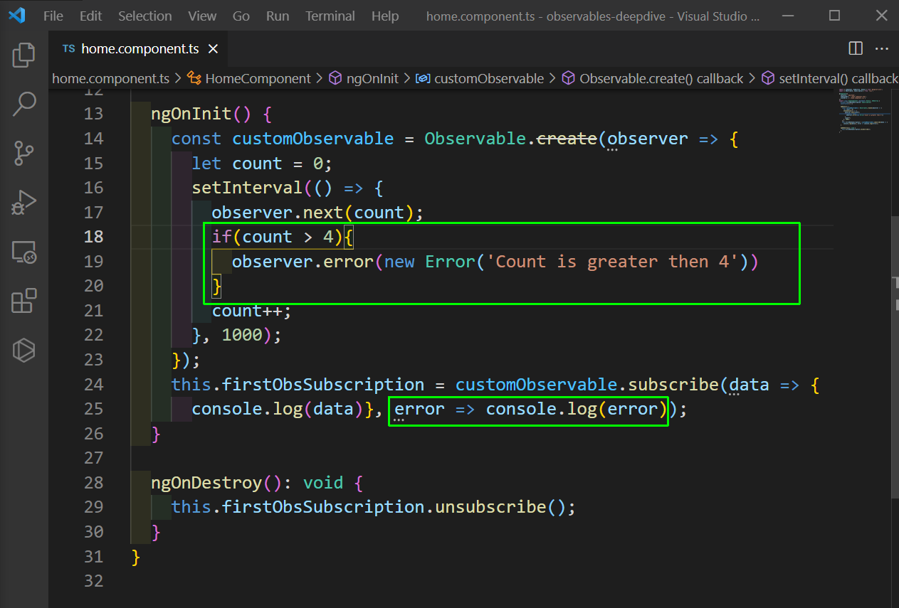Click ngOnDestroy method name on line 28
The height and width of the screenshot is (608, 899).
(x=206, y=483)
